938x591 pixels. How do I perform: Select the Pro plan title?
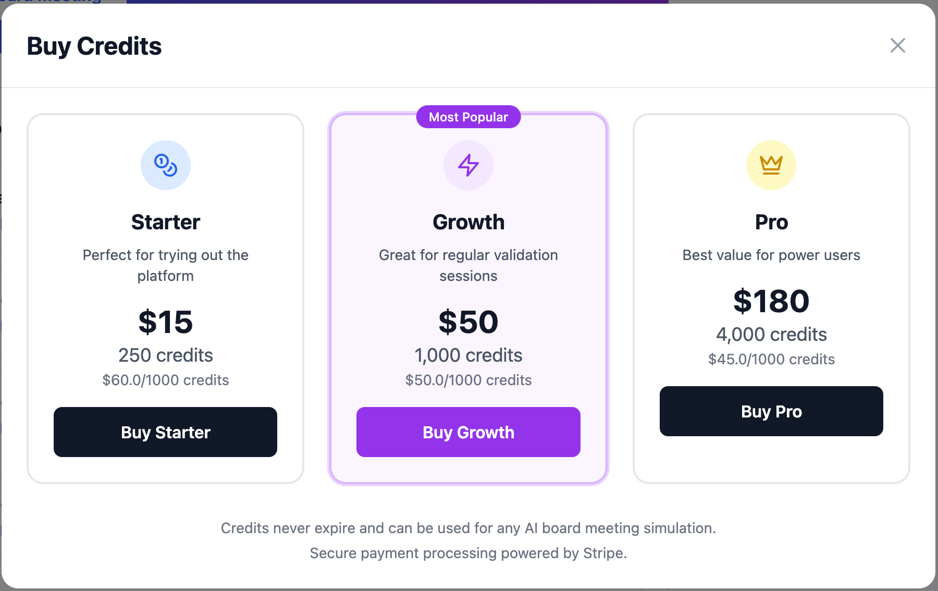771,222
